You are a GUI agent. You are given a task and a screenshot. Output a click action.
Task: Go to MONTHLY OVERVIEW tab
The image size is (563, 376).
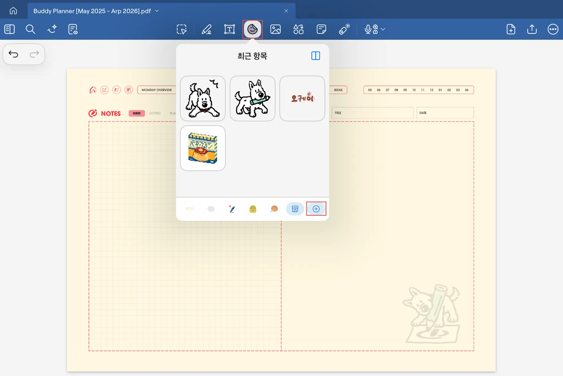click(157, 90)
